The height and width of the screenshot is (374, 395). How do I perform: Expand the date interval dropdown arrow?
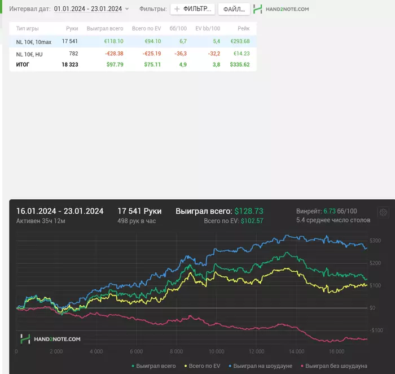[127, 10]
